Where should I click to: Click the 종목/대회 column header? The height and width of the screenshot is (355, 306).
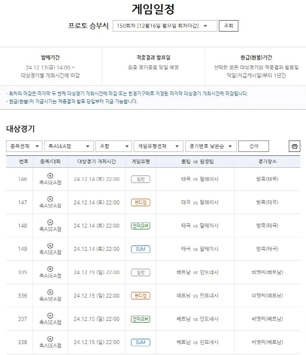50,162
